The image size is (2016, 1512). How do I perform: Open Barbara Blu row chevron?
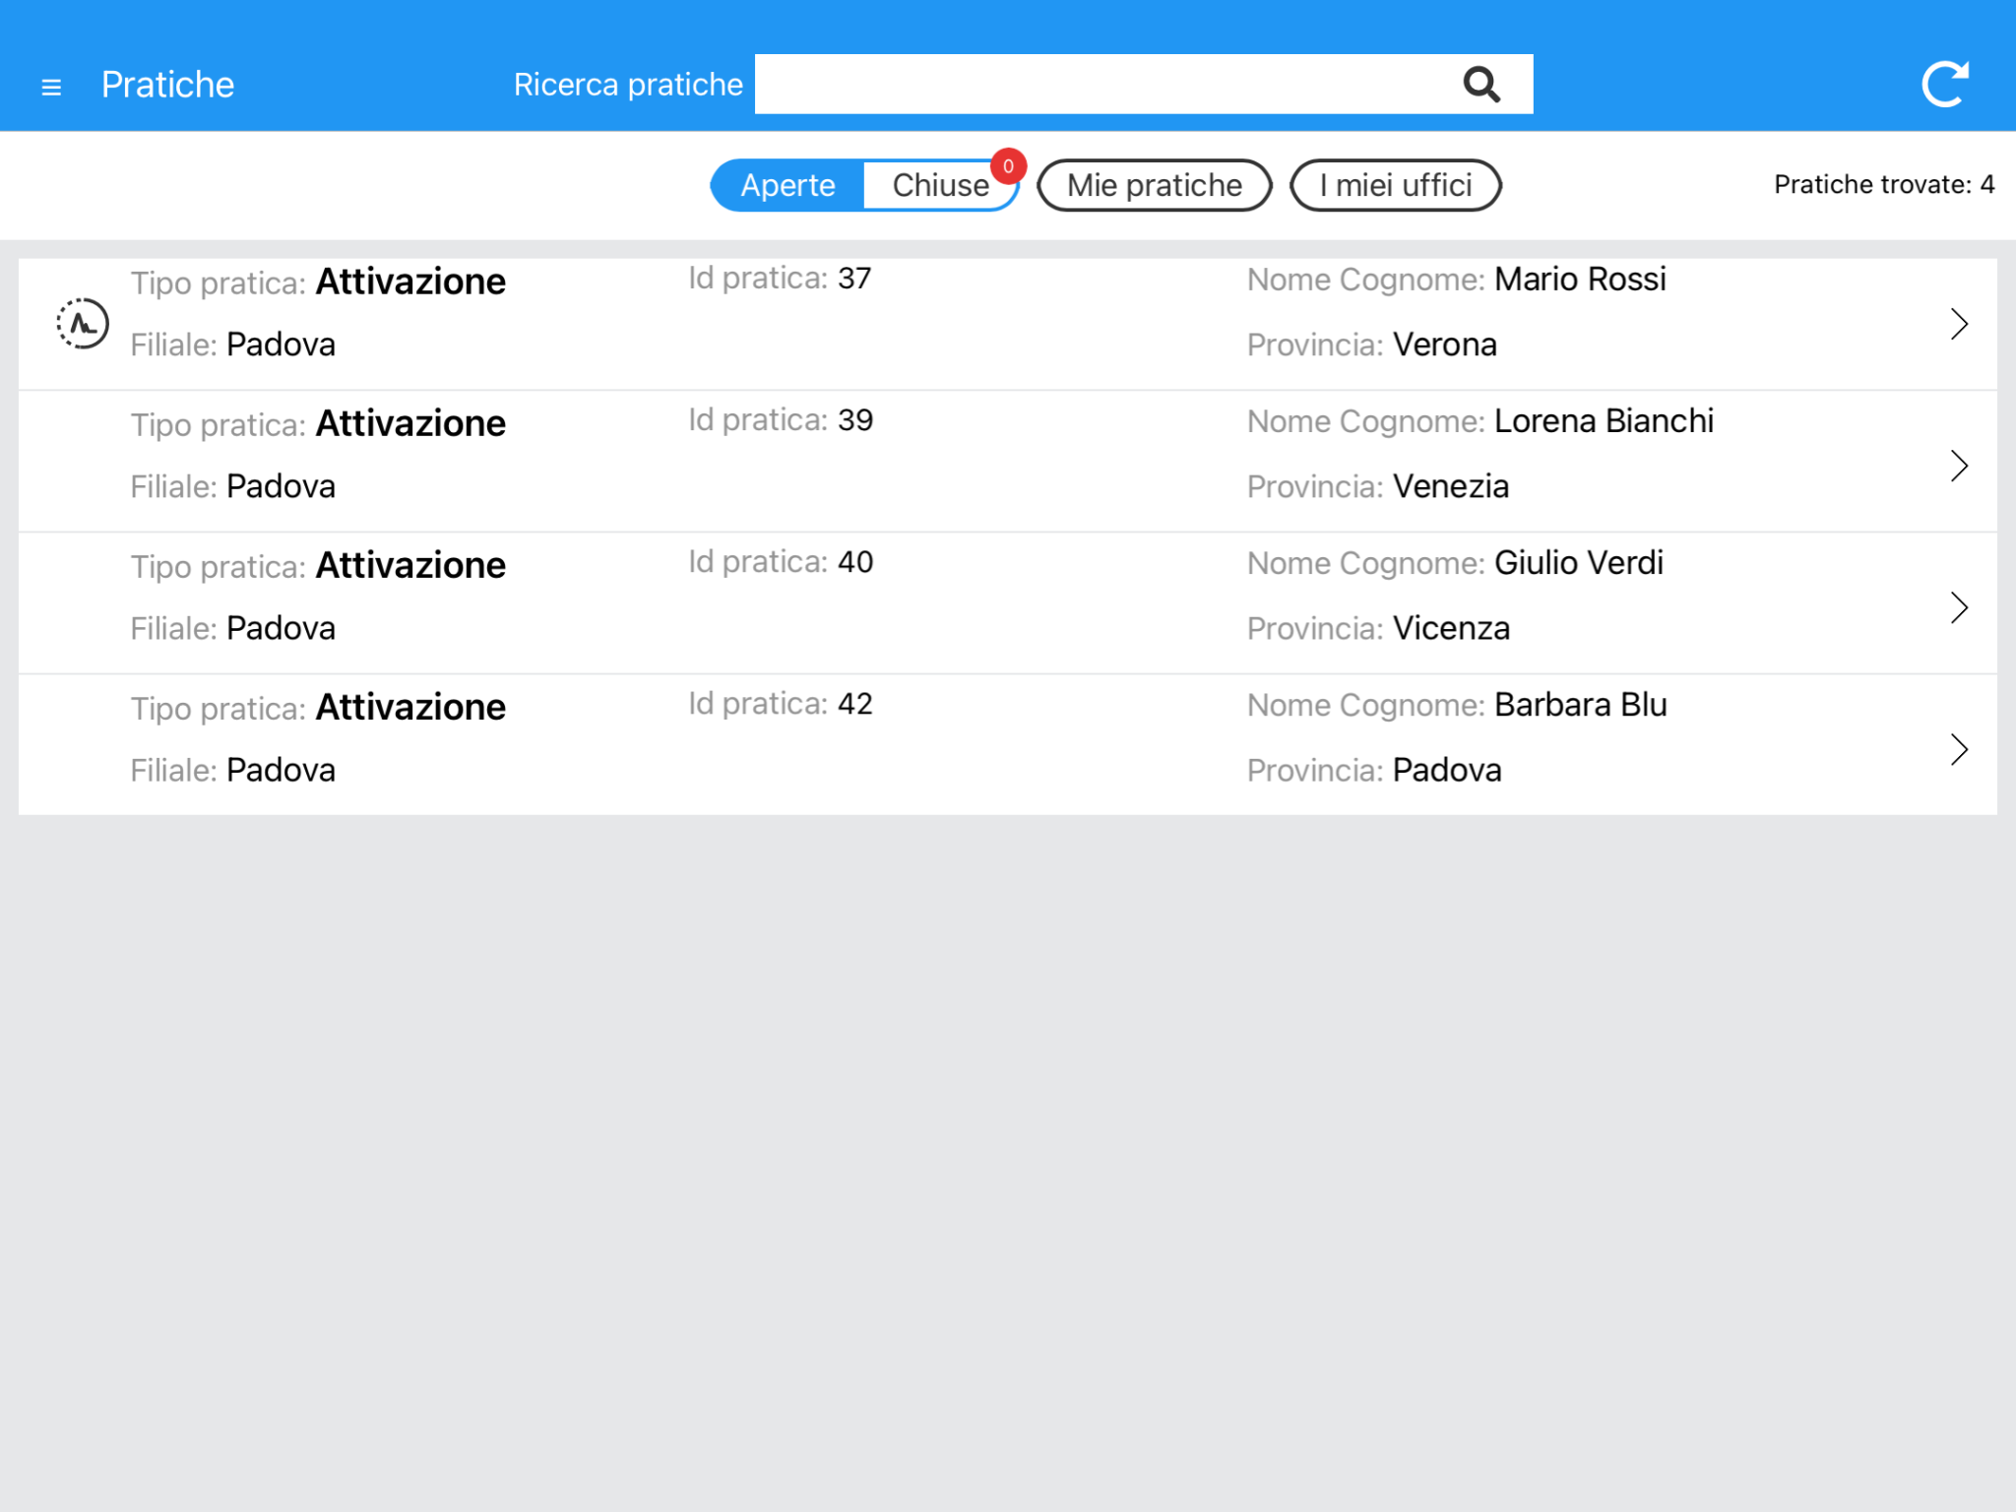[x=1958, y=749]
